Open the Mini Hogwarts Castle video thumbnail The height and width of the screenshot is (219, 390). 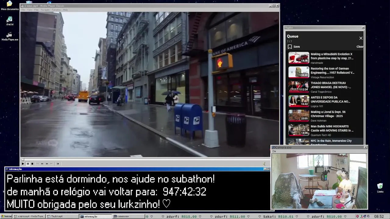[299, 130]
